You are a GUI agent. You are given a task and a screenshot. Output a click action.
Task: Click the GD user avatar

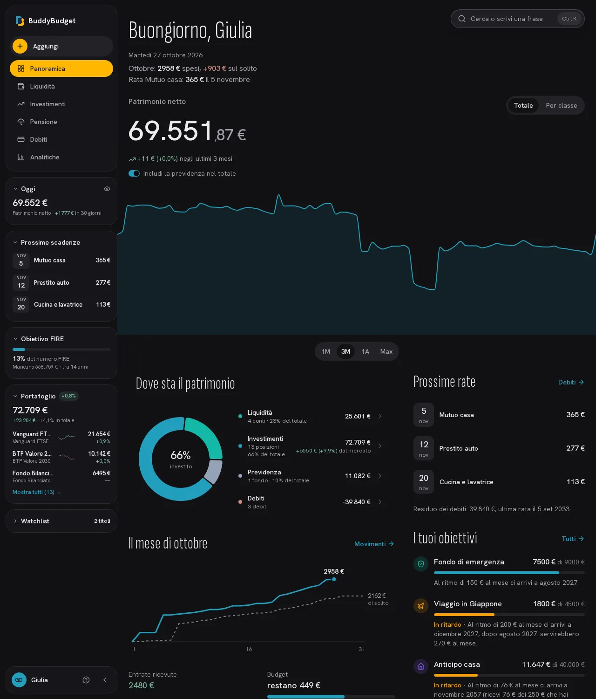pyautogui.click(x=19, y=680)
